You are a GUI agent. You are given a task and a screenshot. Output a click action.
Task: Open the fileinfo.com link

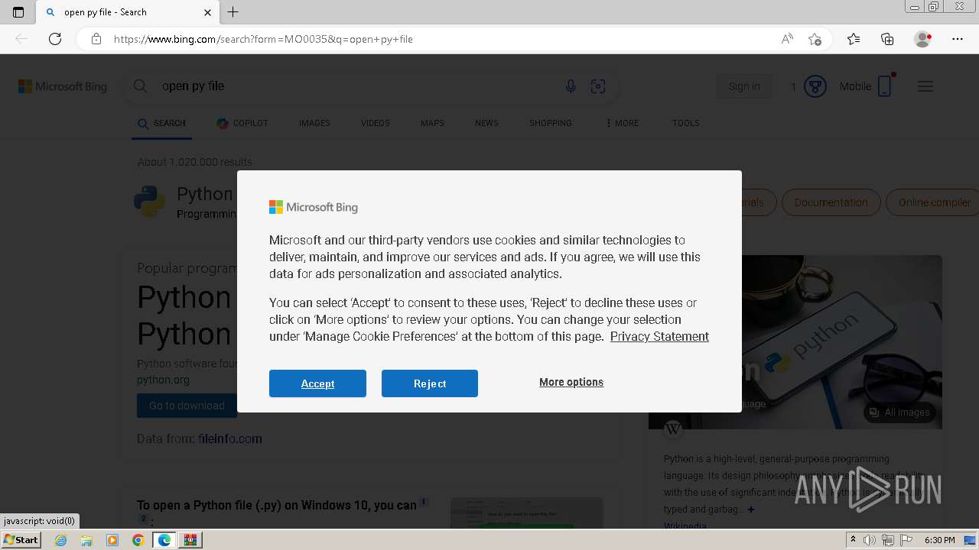[x=229, y=438]
